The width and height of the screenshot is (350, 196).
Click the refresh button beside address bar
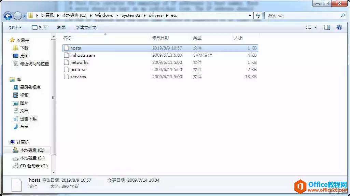click(258, 16)
